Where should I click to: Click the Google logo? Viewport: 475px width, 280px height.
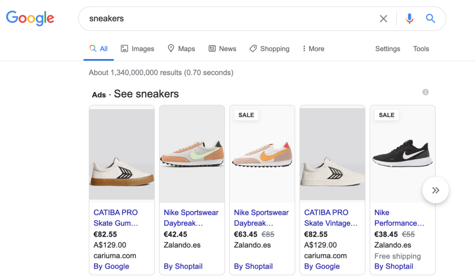(30, 18)
